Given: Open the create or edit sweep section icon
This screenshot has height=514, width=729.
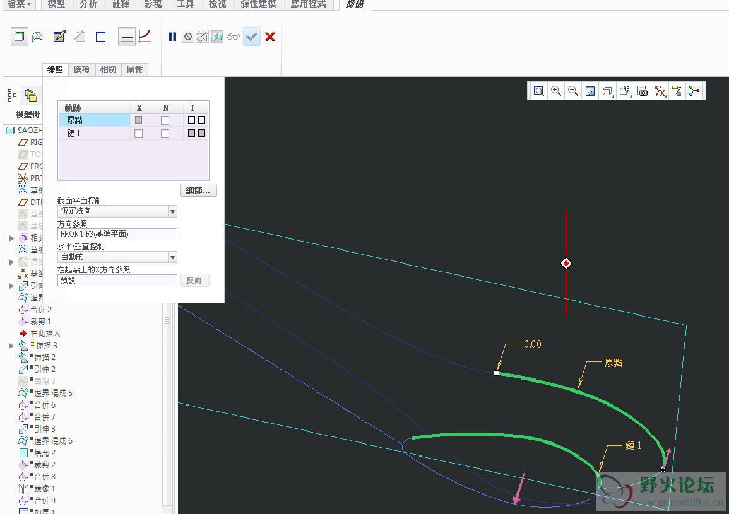Looking at the screenshot, I should coord(59,36).
